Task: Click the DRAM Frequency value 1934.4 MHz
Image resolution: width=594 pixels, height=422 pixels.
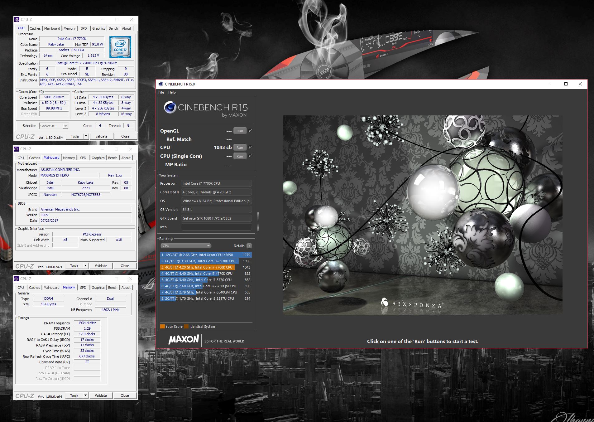Action: [87, 323]
